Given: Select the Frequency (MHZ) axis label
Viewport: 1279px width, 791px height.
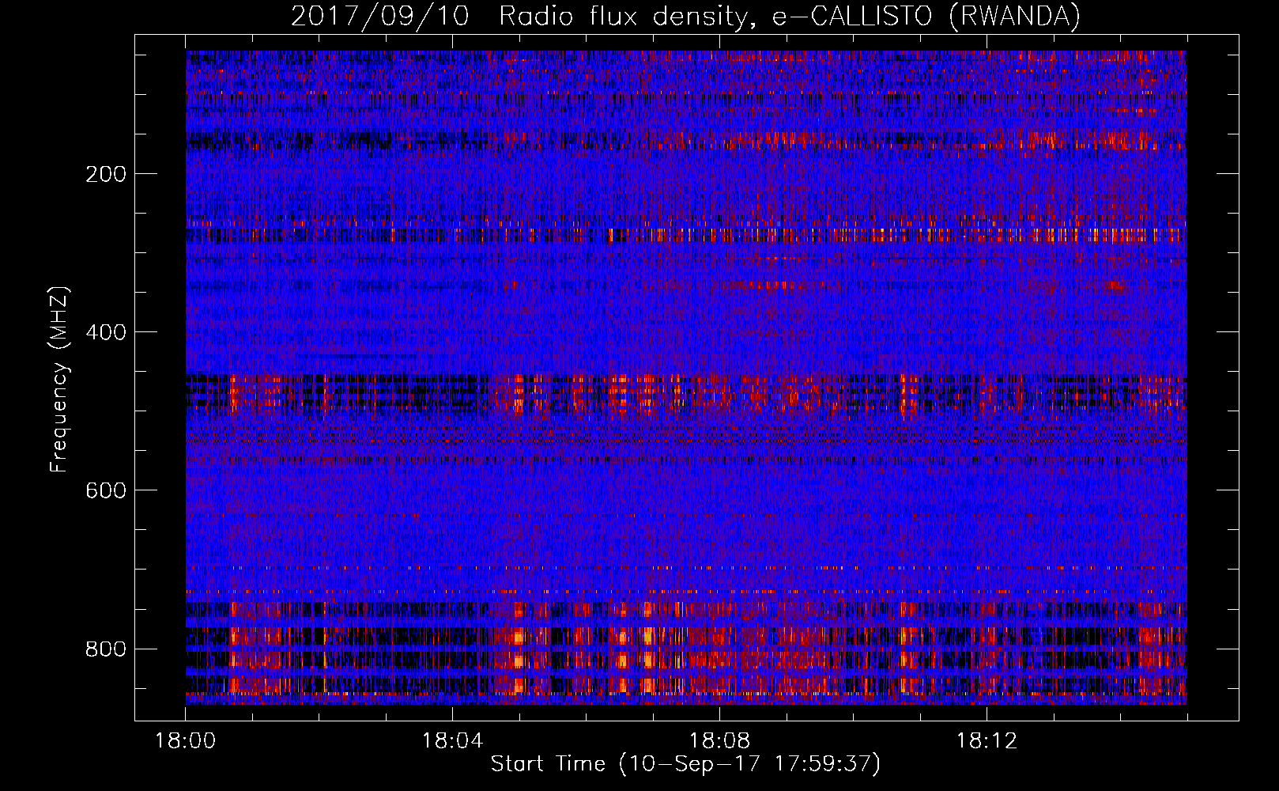Looking at the screenshot, I should (x=59, y=379).
